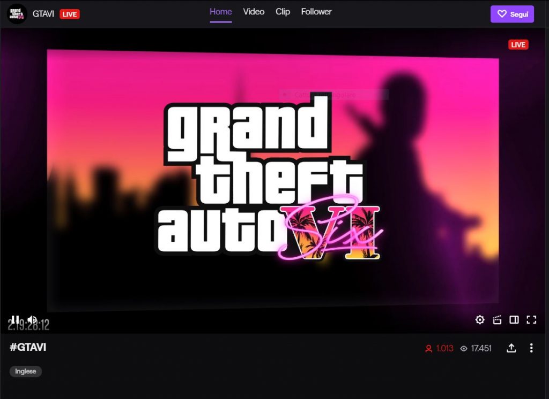The image size is (549, 399).
Task: Open the Clip tab
Action: click(283, 12)
